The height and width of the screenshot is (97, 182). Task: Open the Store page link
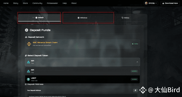(25, 3)
